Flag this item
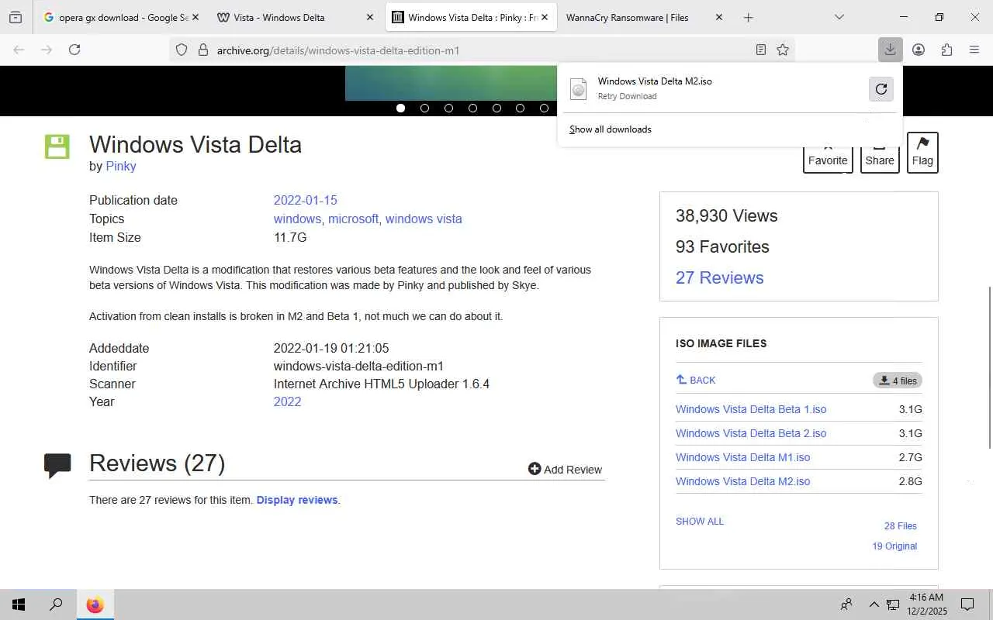The width and height of the screenshot is (993, 620). click(922, 152)
